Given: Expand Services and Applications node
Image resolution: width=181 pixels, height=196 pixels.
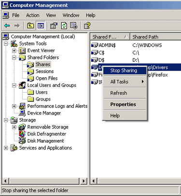Looking at the screenshot, I should 6,148.
